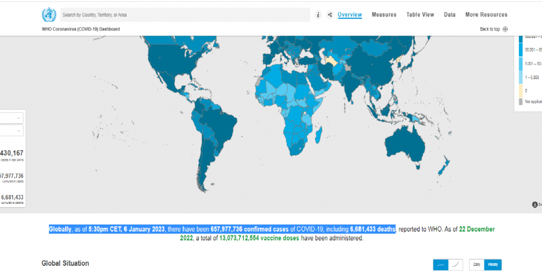
Task: Expand the second dropdown in left panel
Action: pyautogui.click(x=12, y=131)
